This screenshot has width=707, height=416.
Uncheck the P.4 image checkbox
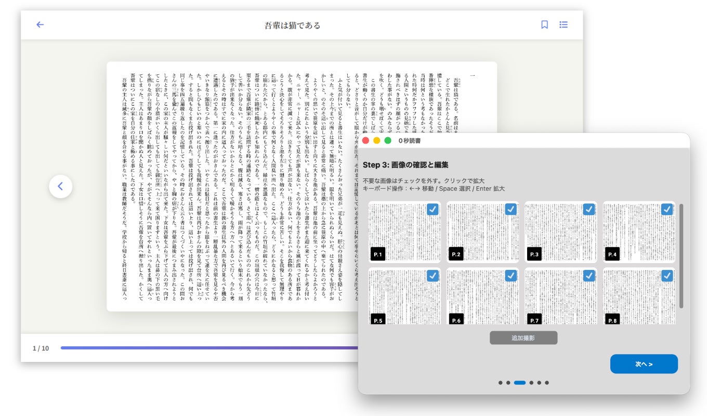point(667,209)
